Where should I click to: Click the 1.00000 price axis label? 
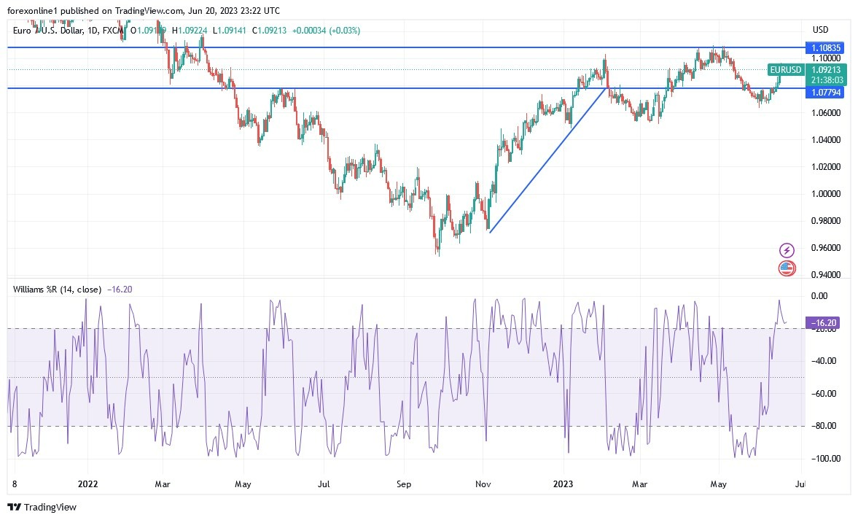tap(826, 194)
